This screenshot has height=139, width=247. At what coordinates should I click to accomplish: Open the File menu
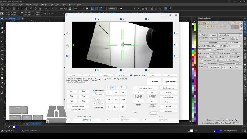pyautogui.click(x=3, y=5)
